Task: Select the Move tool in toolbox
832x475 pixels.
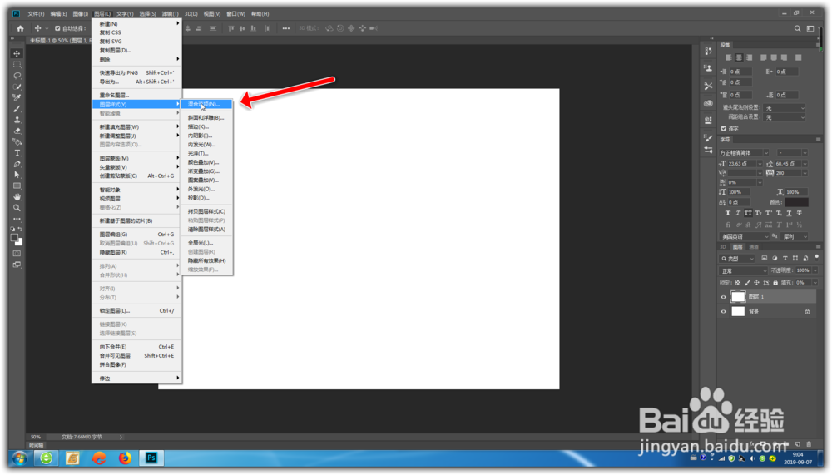Action: (17, 53)
